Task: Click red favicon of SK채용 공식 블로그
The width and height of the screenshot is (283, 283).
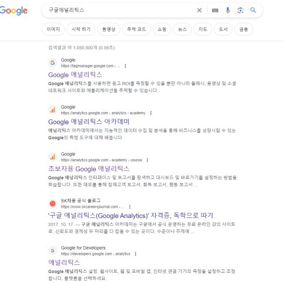Action: click(x=53, y=203)
